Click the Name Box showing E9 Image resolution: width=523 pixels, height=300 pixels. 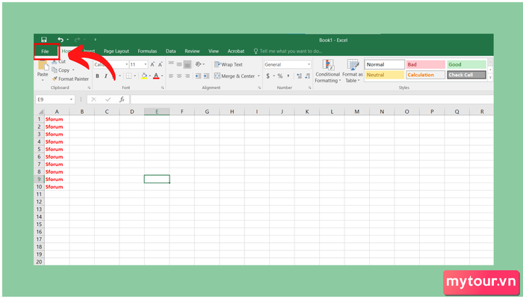coord(55,100)
